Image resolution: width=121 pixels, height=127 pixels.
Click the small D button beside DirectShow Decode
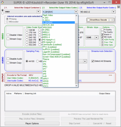tap(112, 20)
